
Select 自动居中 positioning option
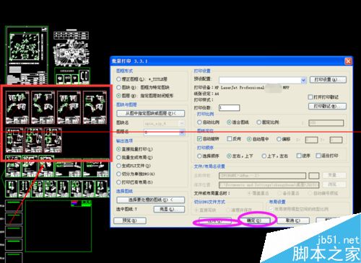(249, 139)
